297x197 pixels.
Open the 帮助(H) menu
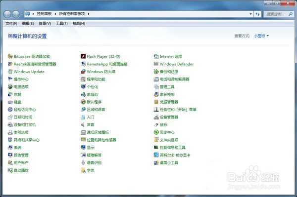coord(79,23)
